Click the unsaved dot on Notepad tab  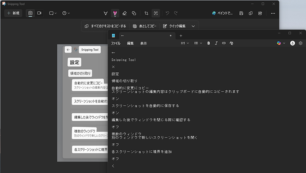point(171,36)
